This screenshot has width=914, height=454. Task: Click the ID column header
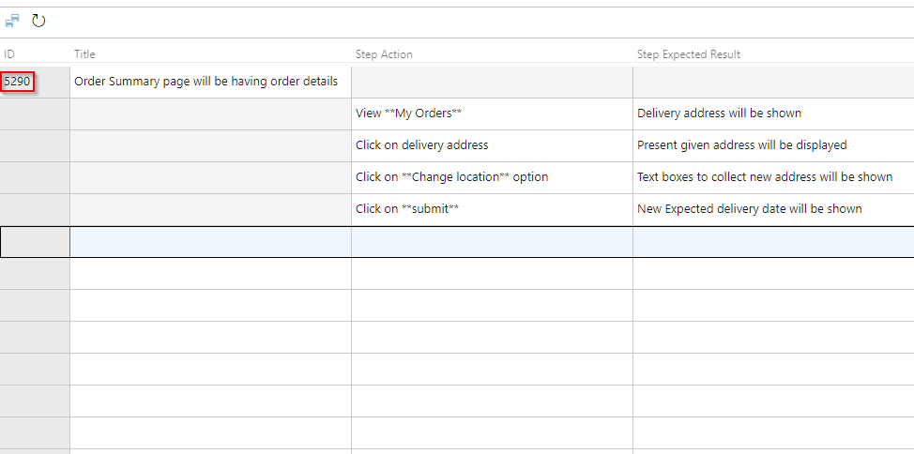point(9,54)
